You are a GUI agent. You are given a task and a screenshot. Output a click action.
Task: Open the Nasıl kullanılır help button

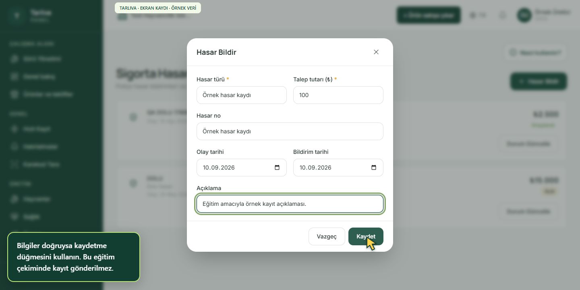pos(535,52)
